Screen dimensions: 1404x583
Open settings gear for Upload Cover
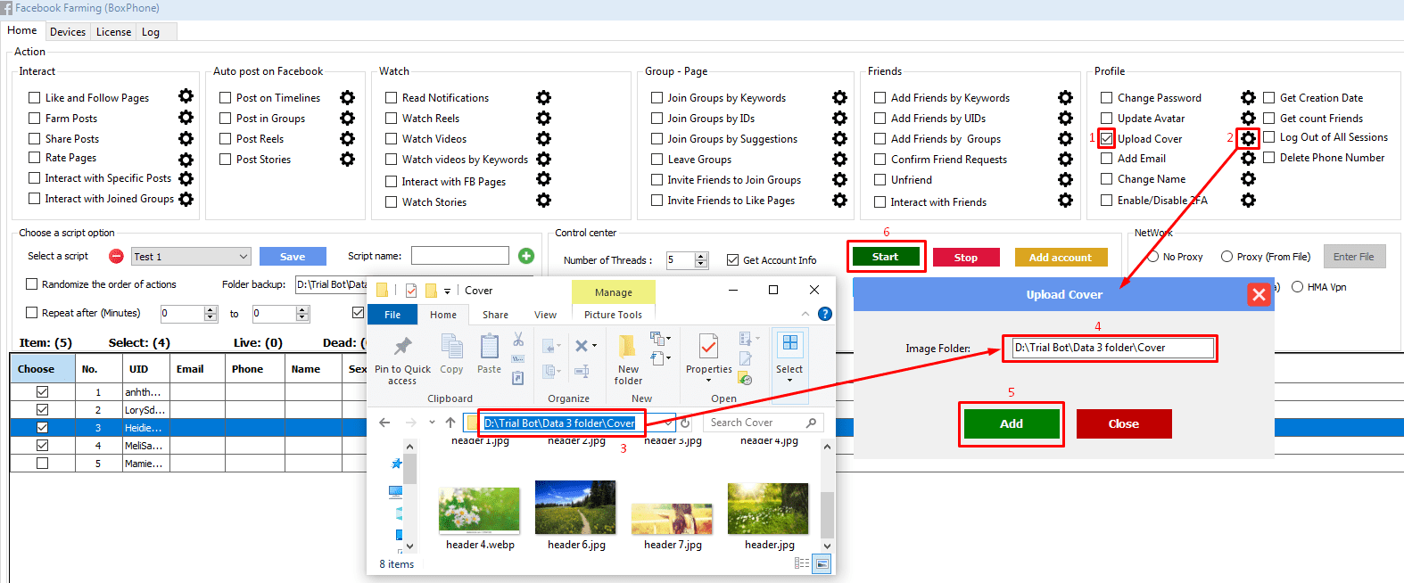(x=1248, y=138)
